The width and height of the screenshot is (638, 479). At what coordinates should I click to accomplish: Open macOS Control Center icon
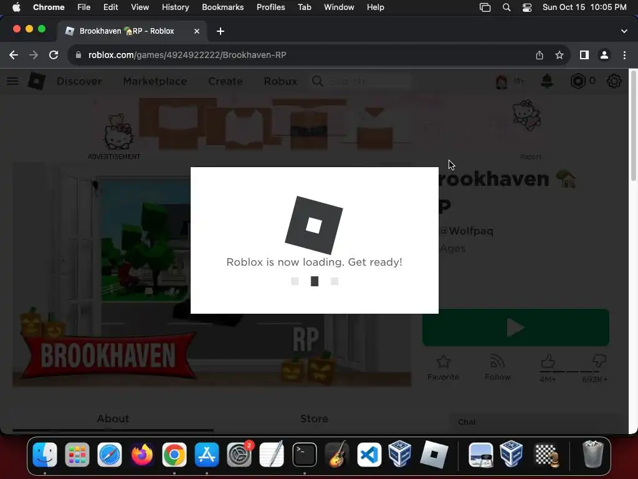pyautogui.click(x=527, y=7)
